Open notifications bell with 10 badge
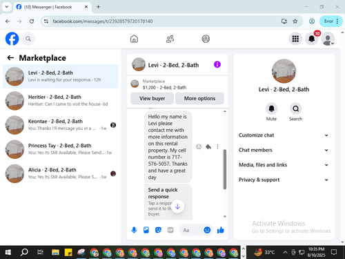 [x=312, y=39]
